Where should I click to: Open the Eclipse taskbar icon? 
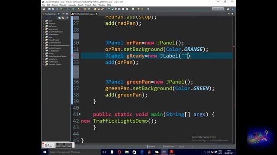164,152
